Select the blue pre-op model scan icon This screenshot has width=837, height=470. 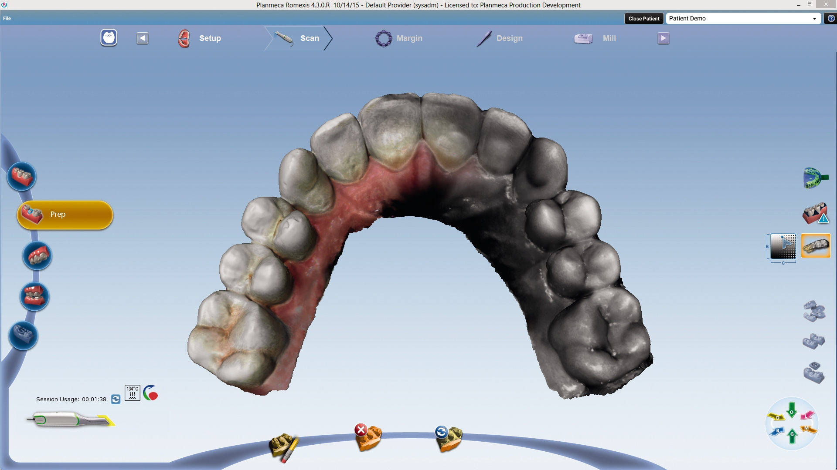(x=24, y=336)
